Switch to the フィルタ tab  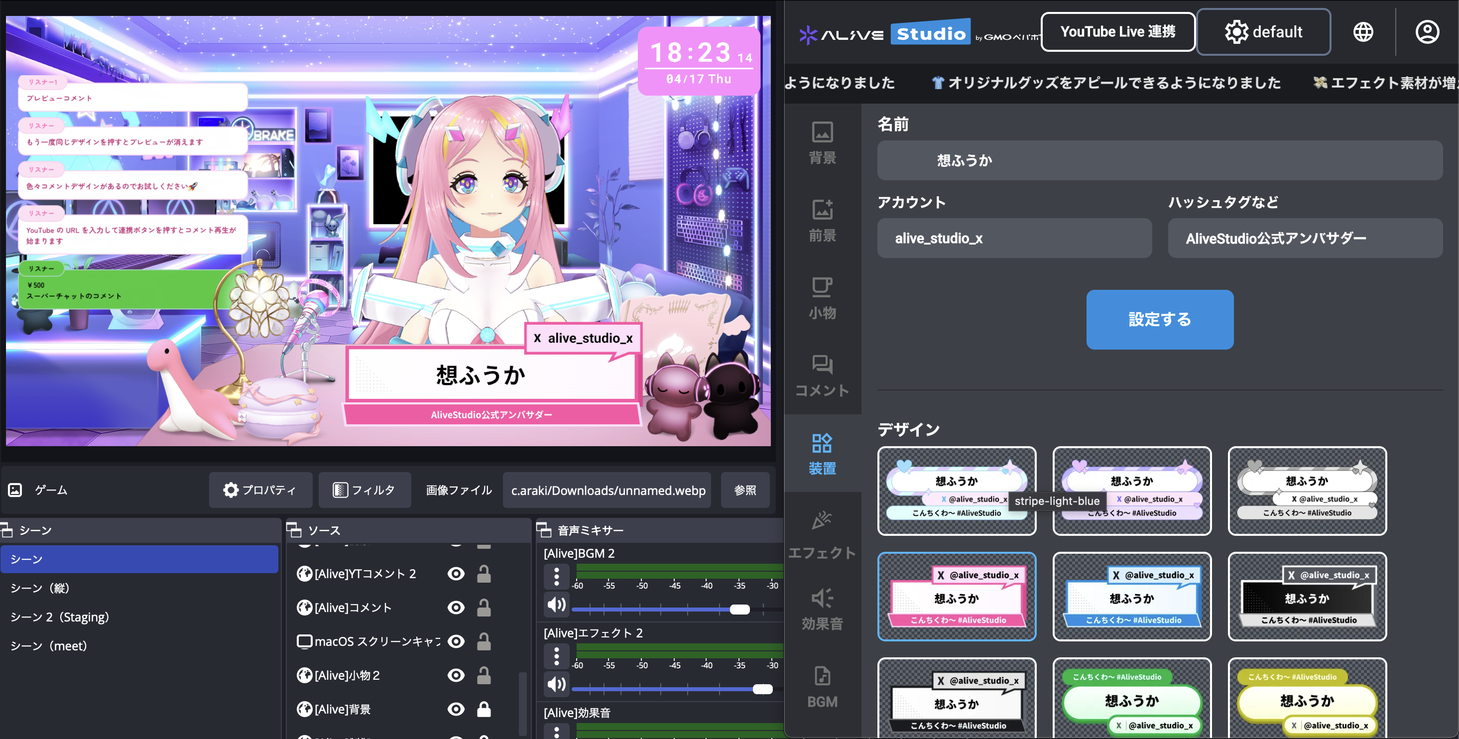coord(364,490)
